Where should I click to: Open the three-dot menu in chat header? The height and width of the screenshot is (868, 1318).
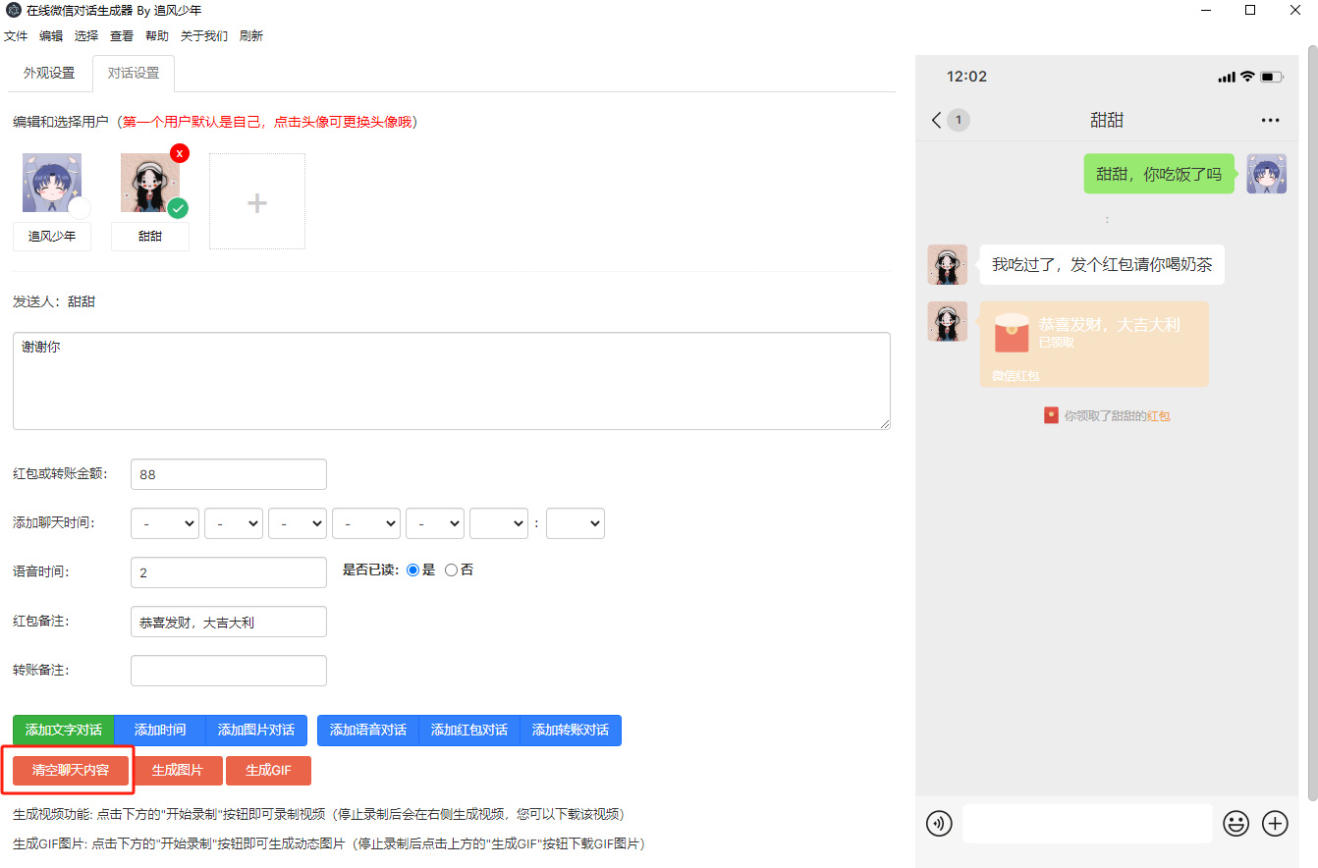tap(1270, 120)
